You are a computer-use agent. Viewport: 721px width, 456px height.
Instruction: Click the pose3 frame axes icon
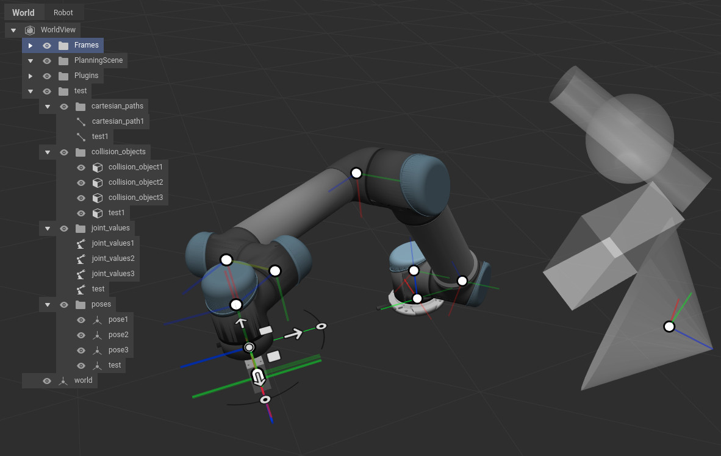(98, 351)
